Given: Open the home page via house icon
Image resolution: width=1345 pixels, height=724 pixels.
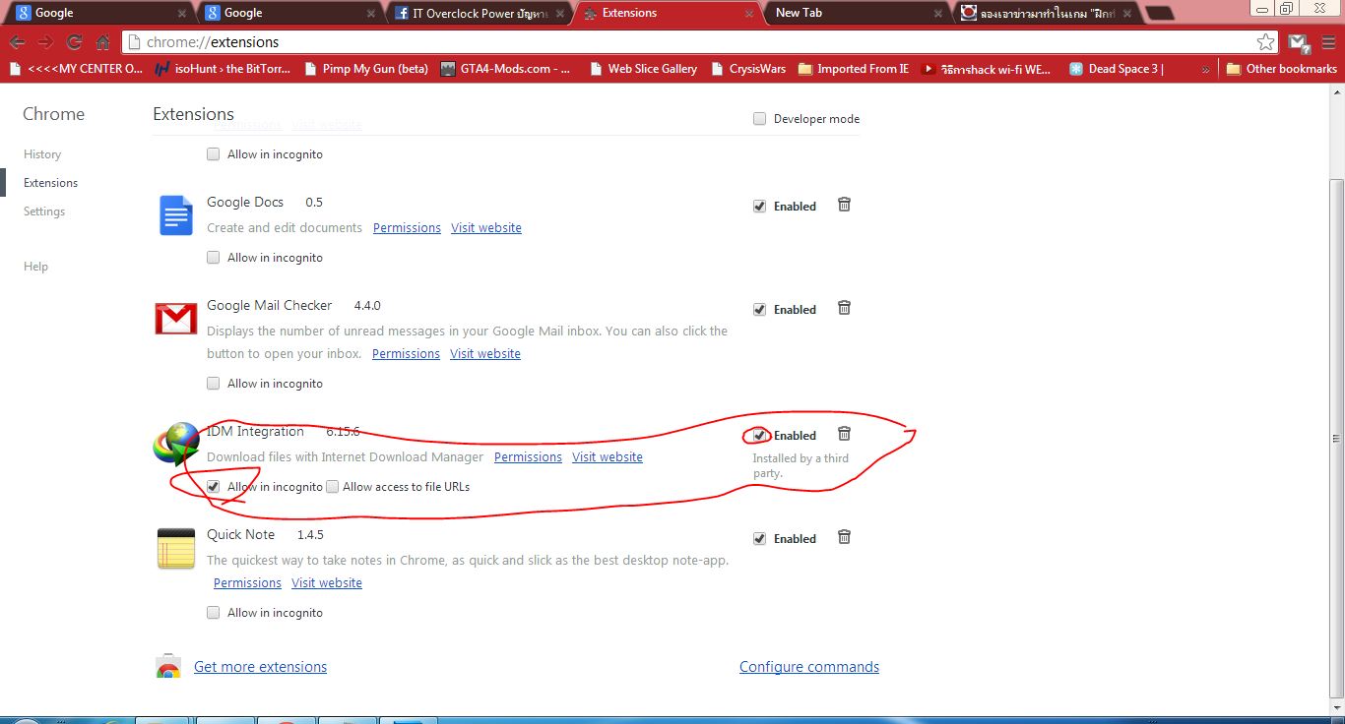Looking at the screenshot, I should [102, 42].
